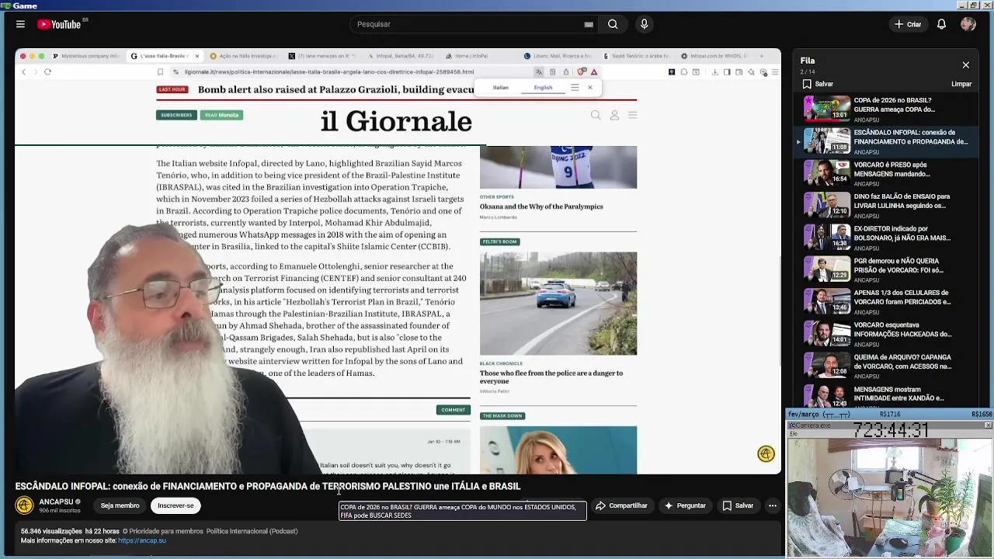Play queue video PGR demorou e NÃO QUERIA
Screen dimensions: 994x559
(x=888, y=269)
